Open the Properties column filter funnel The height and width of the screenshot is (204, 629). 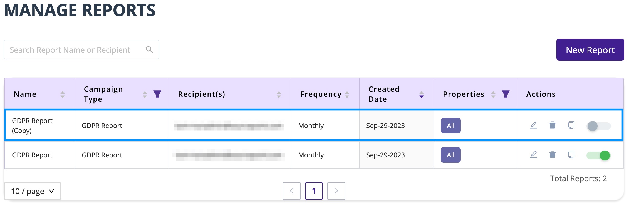506,94
